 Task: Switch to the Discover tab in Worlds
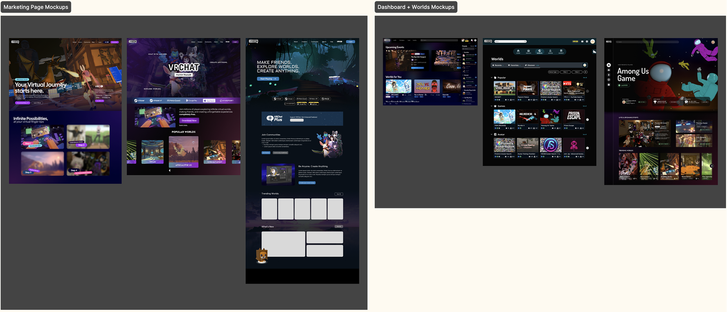point(531,65)
